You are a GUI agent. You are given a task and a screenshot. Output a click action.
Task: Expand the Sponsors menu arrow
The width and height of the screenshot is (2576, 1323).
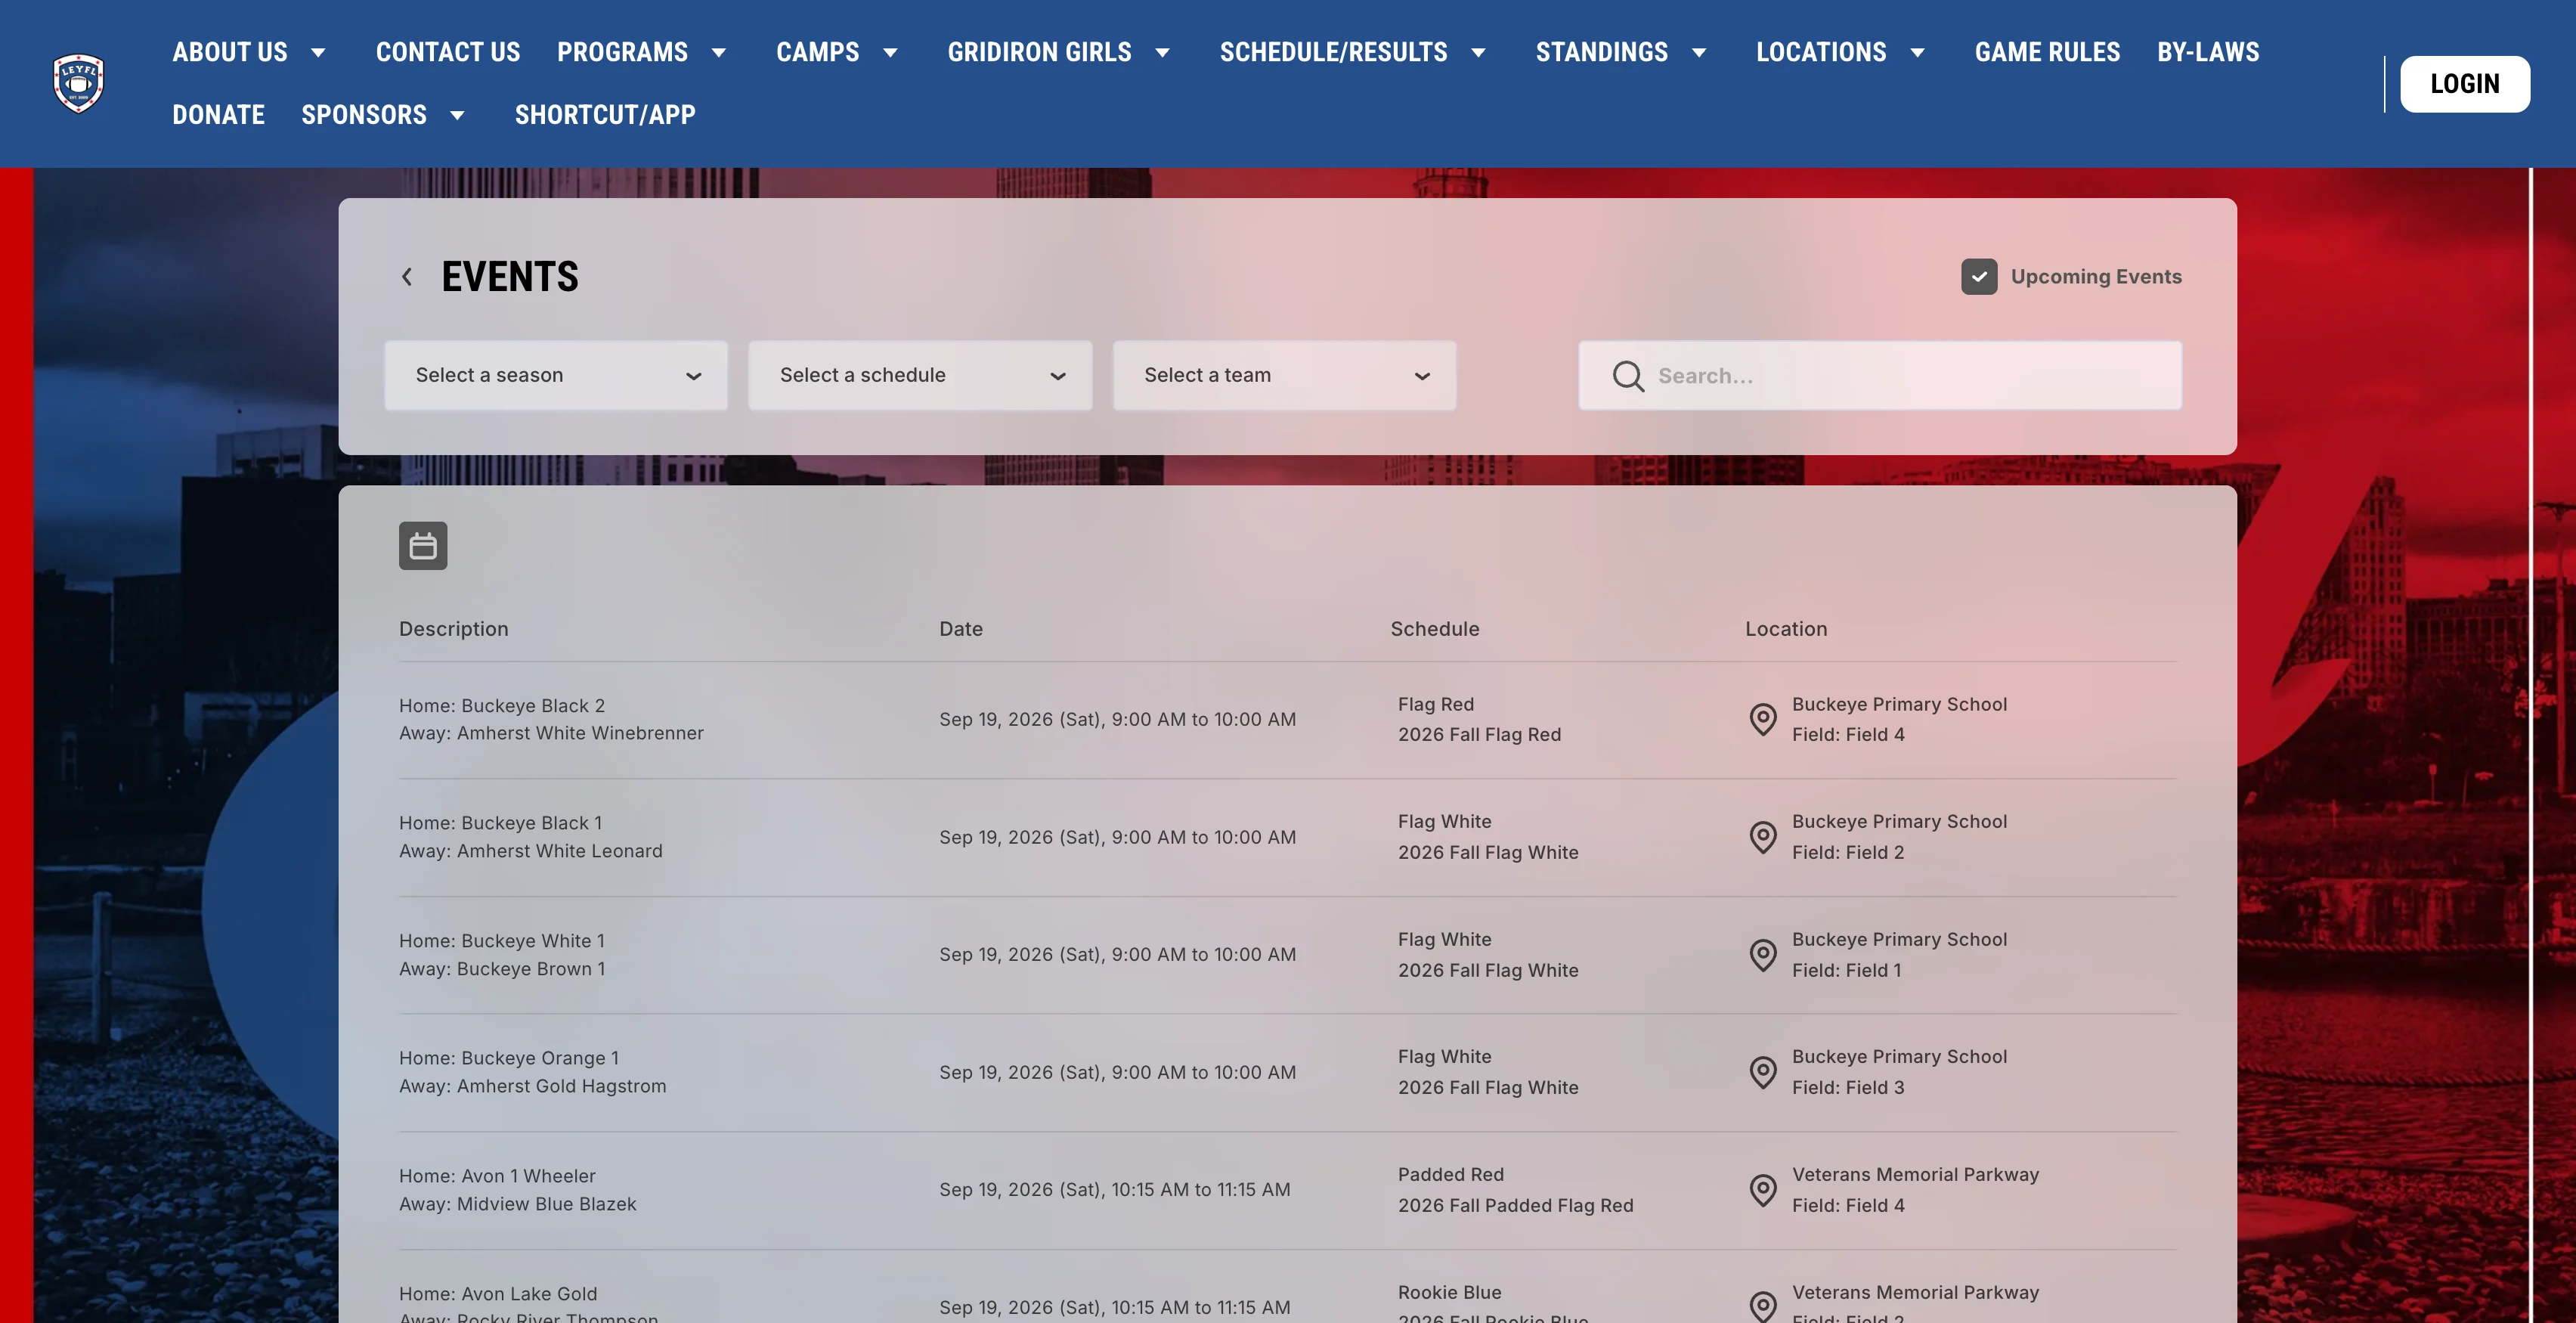[457, 116]
